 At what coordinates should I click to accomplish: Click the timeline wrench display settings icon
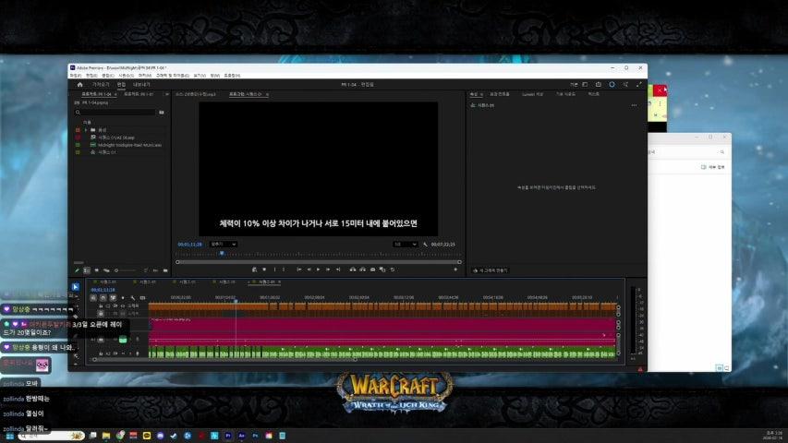(x=132, y=297)
